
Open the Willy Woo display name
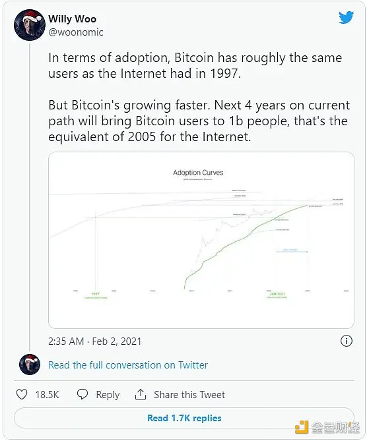coord(73,19)
